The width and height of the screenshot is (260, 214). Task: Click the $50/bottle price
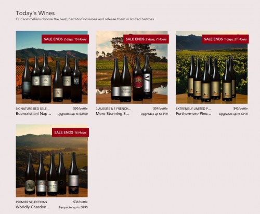80,109
